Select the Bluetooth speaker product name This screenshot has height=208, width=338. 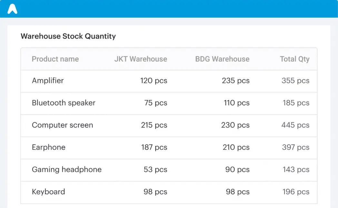64,103
